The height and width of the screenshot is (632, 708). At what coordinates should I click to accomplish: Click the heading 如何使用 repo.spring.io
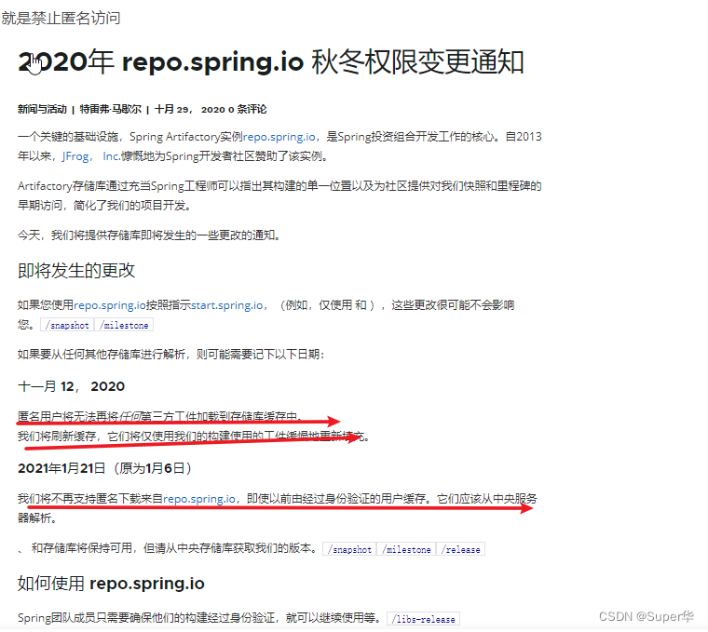coord(111,584)
